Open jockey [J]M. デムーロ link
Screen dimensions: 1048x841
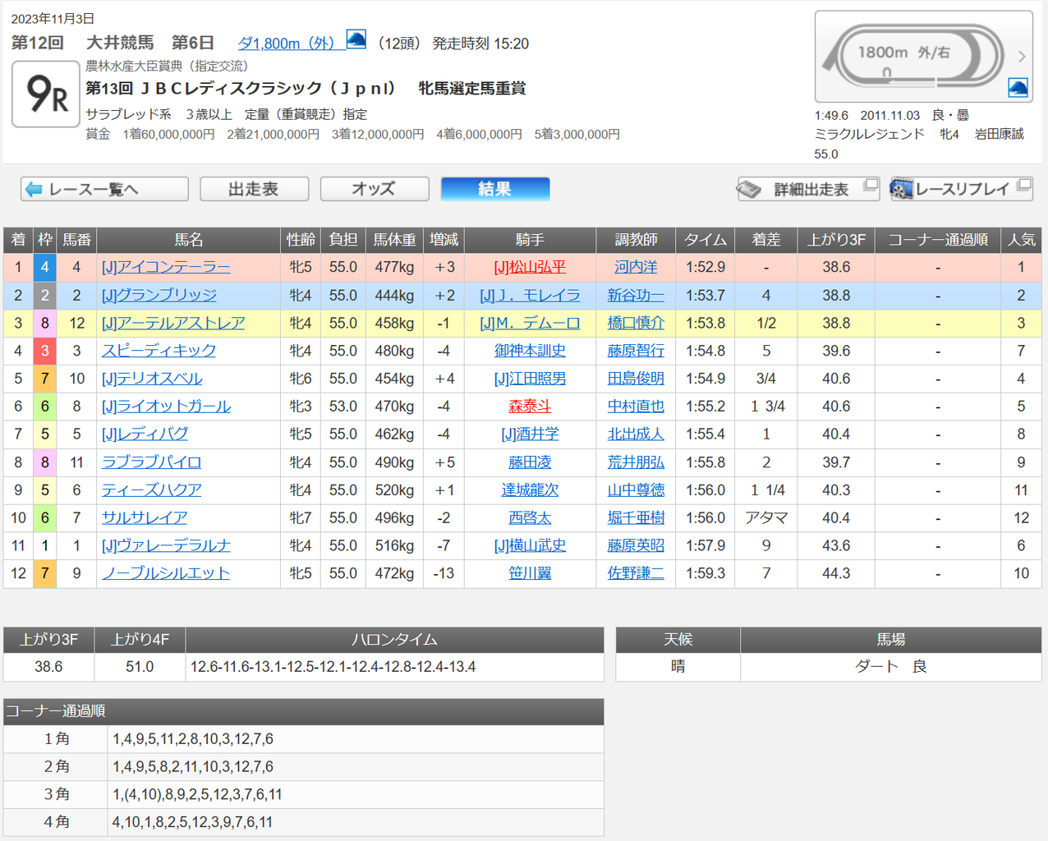(530, 324)
